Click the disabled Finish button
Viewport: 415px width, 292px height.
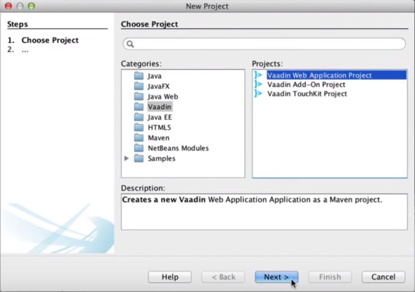[x=330, y=277]
